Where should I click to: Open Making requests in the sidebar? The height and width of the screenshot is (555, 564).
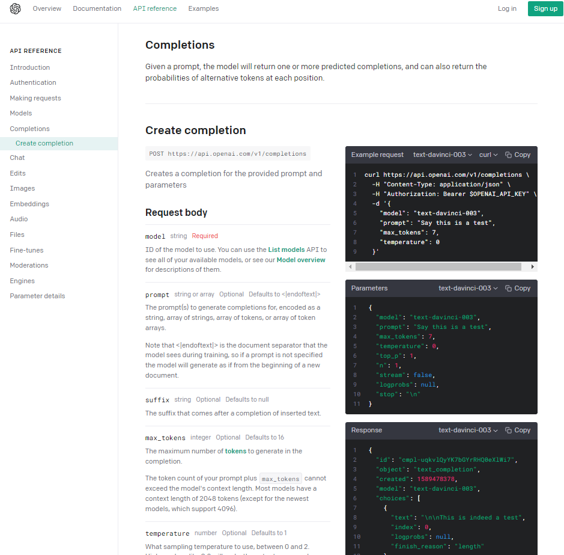point(35,98)
